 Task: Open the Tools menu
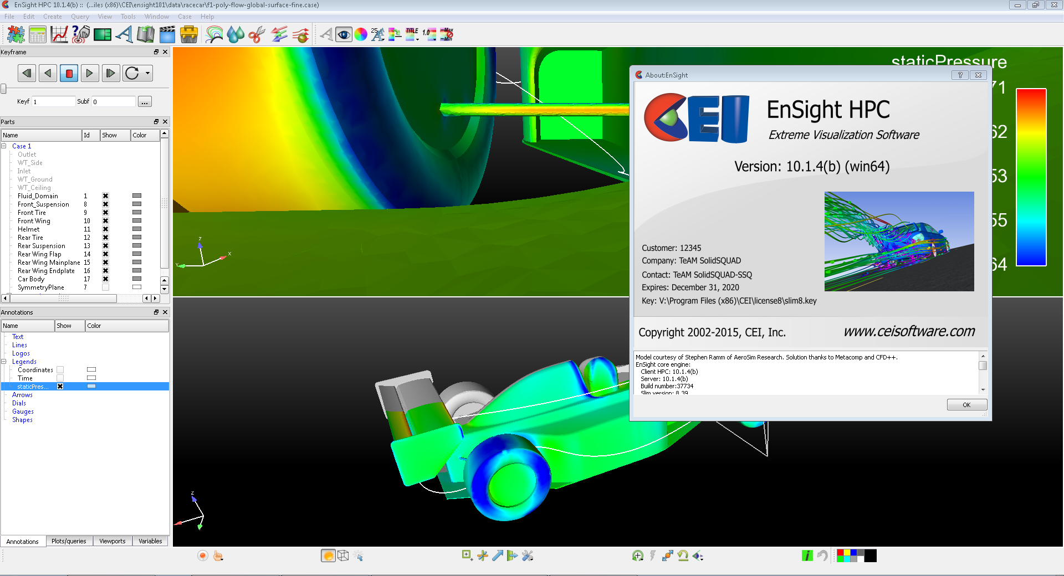[128, 17]
